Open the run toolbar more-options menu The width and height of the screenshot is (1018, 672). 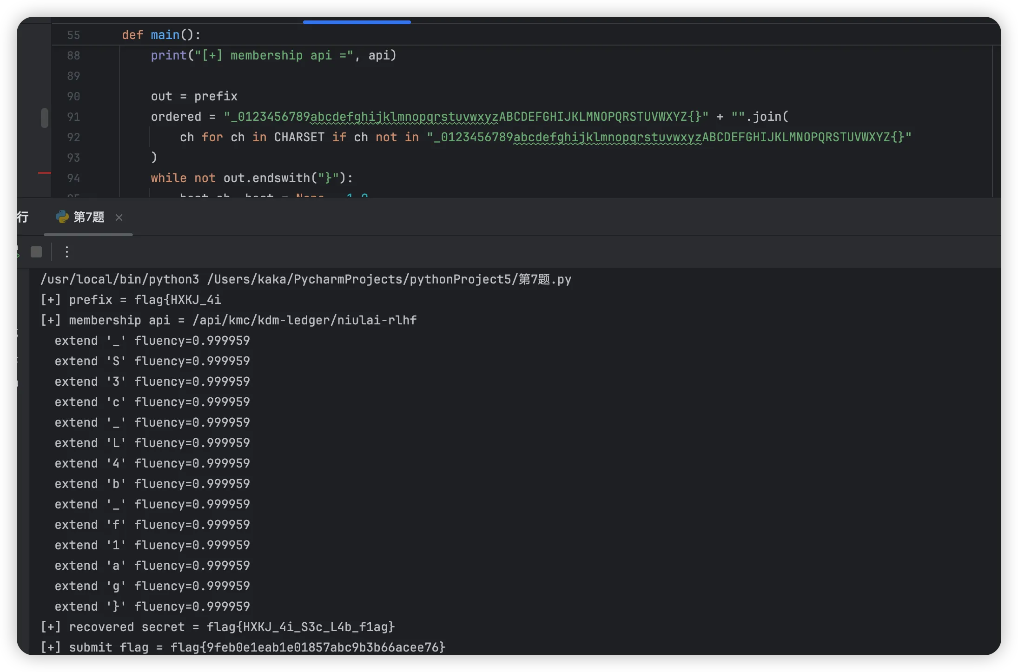[67, 252]
